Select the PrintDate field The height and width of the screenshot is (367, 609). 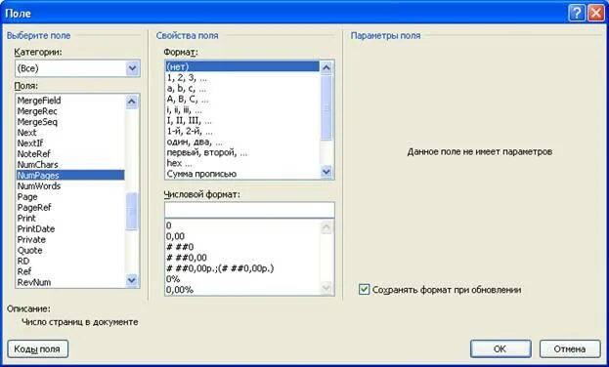[70, 229]
